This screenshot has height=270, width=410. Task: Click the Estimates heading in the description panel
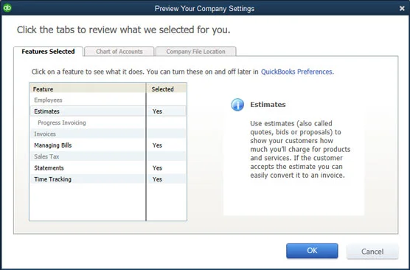[x=268, y=105]
